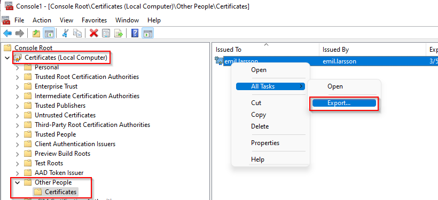Screen dimensions: 438x200
Task: Expand Trusted Root Certification Authorities chevron
Action: pyautogui.click(x=17, y=77)
